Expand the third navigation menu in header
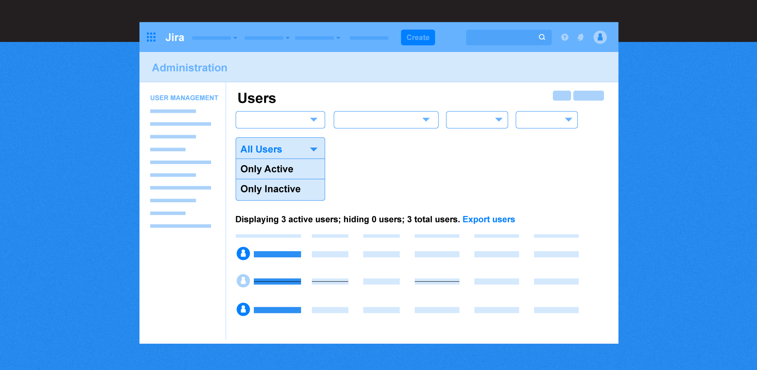 click(318, 38)
